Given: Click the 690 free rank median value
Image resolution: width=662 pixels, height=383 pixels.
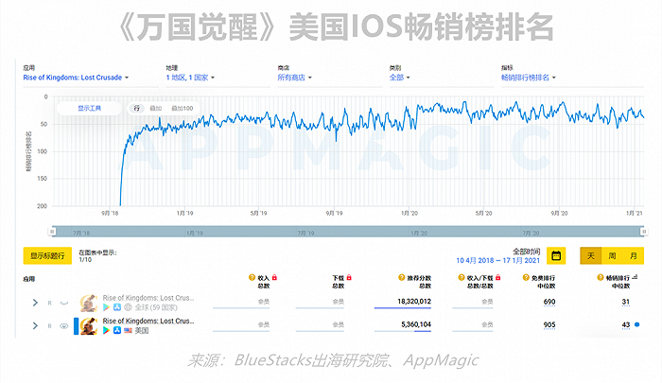Looking at the screenshot, I should click(549, 302).
